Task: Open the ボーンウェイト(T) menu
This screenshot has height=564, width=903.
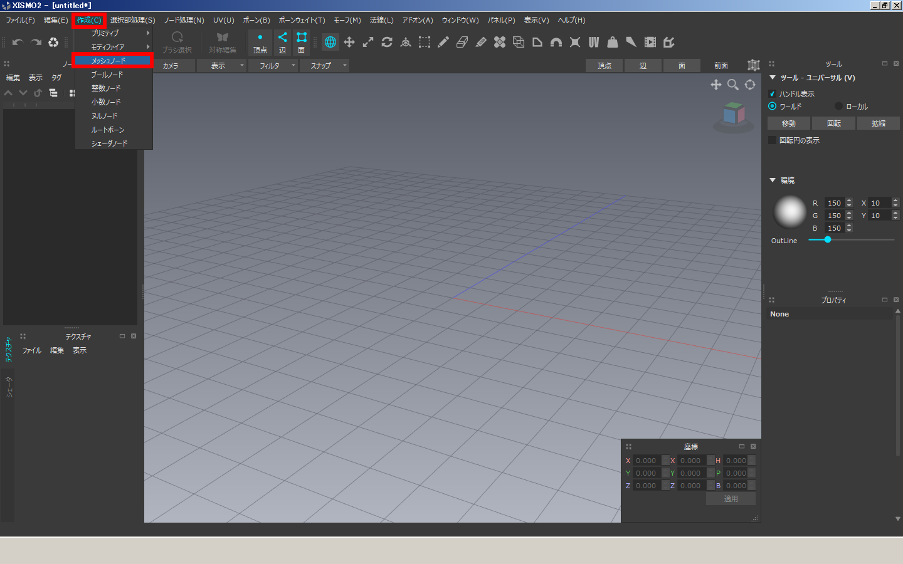Action: 302,20
